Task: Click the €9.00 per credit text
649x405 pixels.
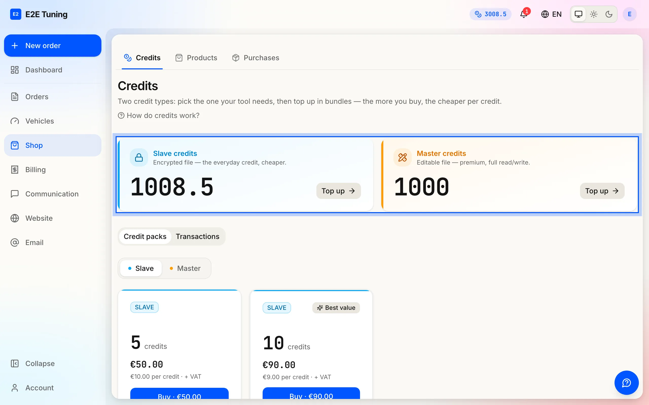Action: (x=286, y=377)
